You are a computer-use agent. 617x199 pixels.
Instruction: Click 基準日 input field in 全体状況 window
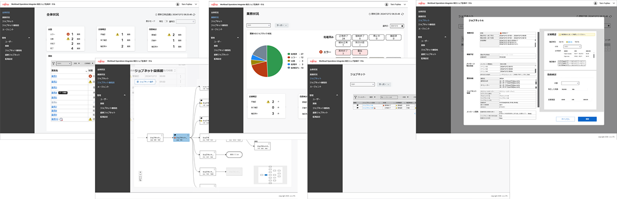[x=186, y=21]
